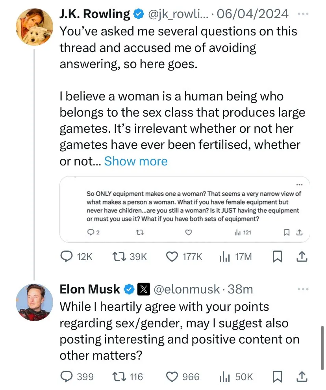Bookmark J.K. Rowling's post
The width and height of the screenshot is (326, 390).
pyautogui.click(x=278, y=257)
